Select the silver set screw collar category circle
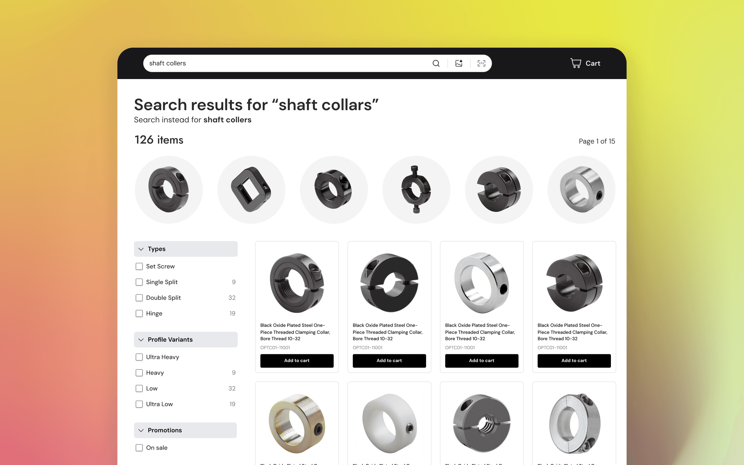 (581, 190)
